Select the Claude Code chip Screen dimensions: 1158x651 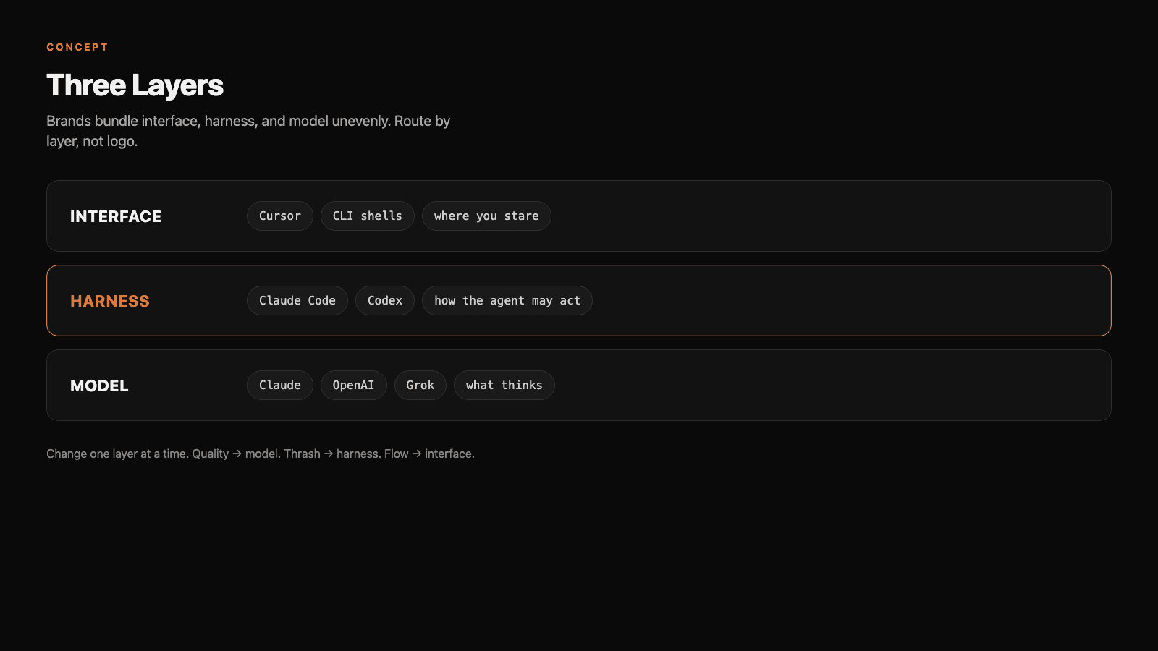(297, 301)
